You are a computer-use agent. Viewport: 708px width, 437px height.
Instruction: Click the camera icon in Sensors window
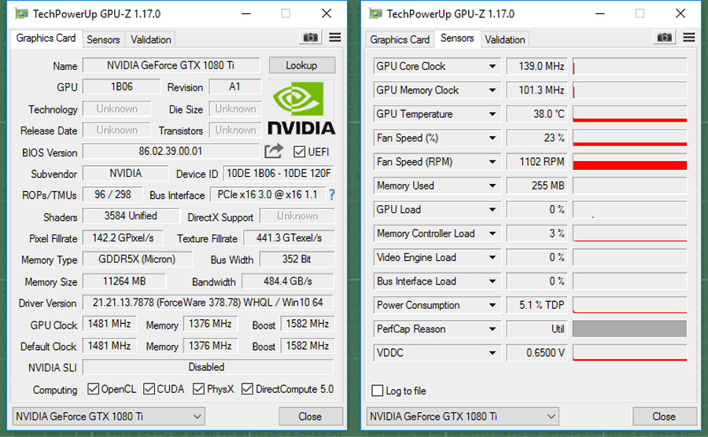[665, 38]
